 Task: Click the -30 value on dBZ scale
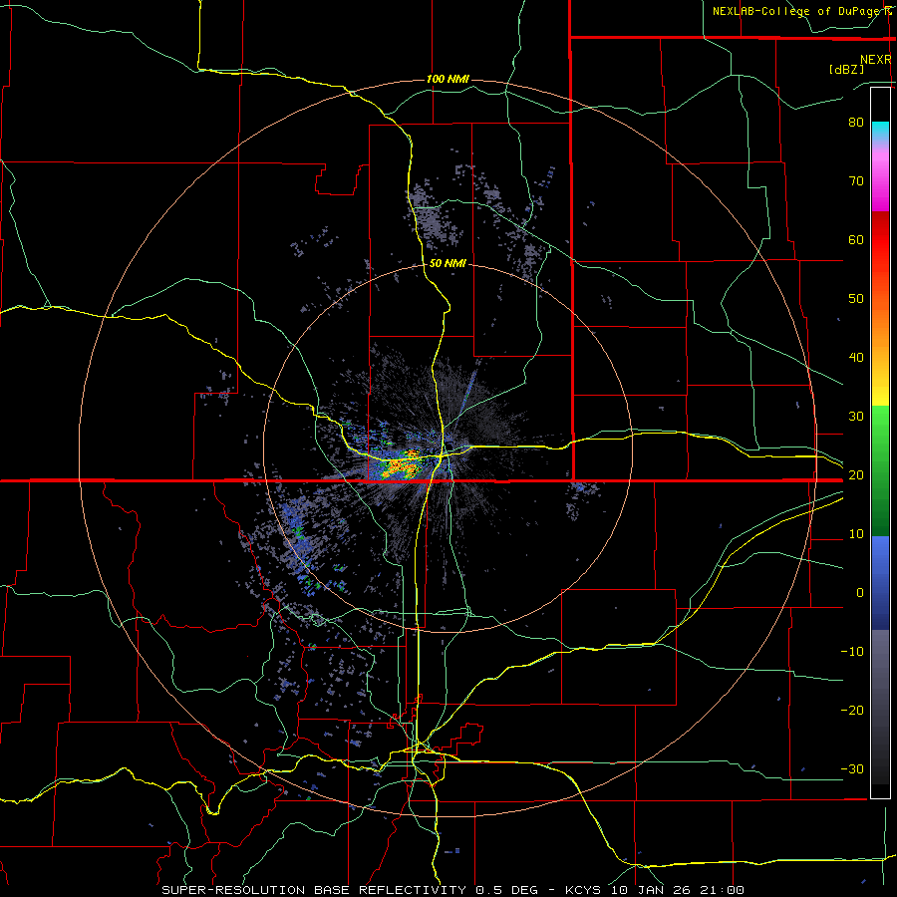coord(852,768)
